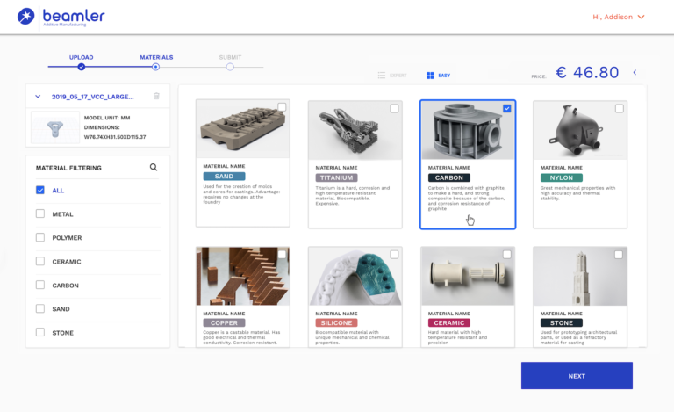
Task: Select the Sand material card checkbox
Action: 282,107
